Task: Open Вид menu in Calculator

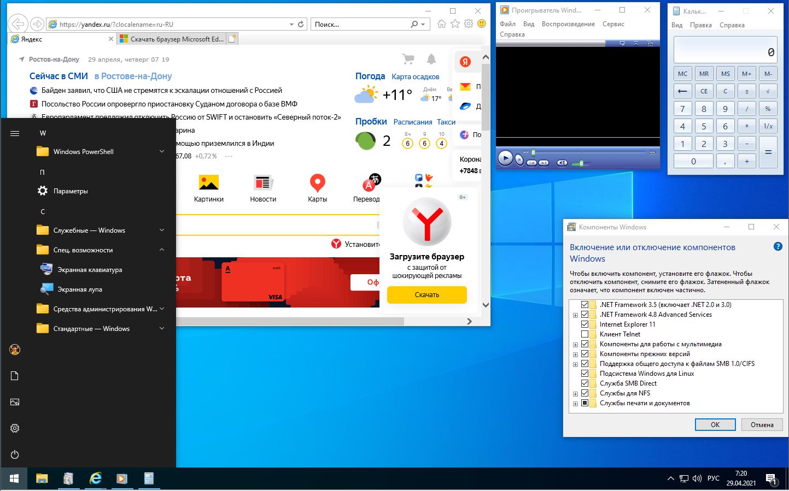Action: [677, 25]
